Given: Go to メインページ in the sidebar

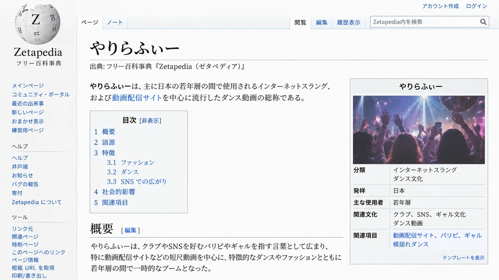Looking at the screenshot, I should click(28, 86).
